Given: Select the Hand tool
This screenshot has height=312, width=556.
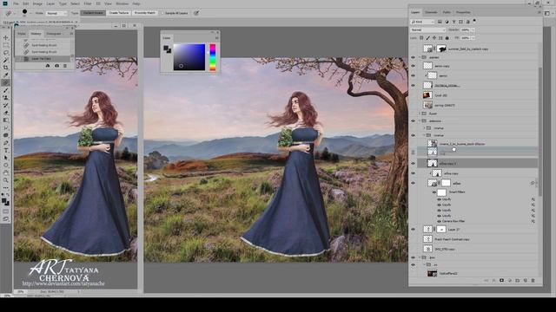Looking at the screenshot, I should point(6,172).
